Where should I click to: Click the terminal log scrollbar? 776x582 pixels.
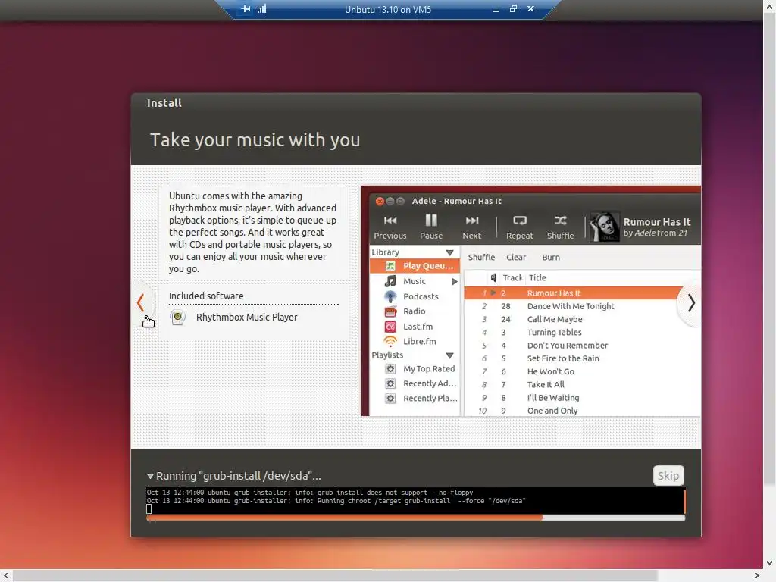coord(684,501)
